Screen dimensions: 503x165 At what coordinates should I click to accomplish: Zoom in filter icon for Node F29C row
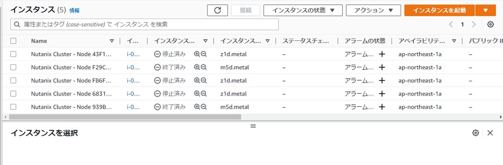click(197, 67)
